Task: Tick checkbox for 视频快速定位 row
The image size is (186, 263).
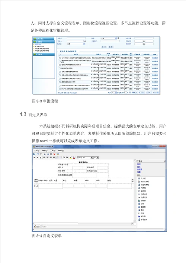Action: [x=60, y=79]
